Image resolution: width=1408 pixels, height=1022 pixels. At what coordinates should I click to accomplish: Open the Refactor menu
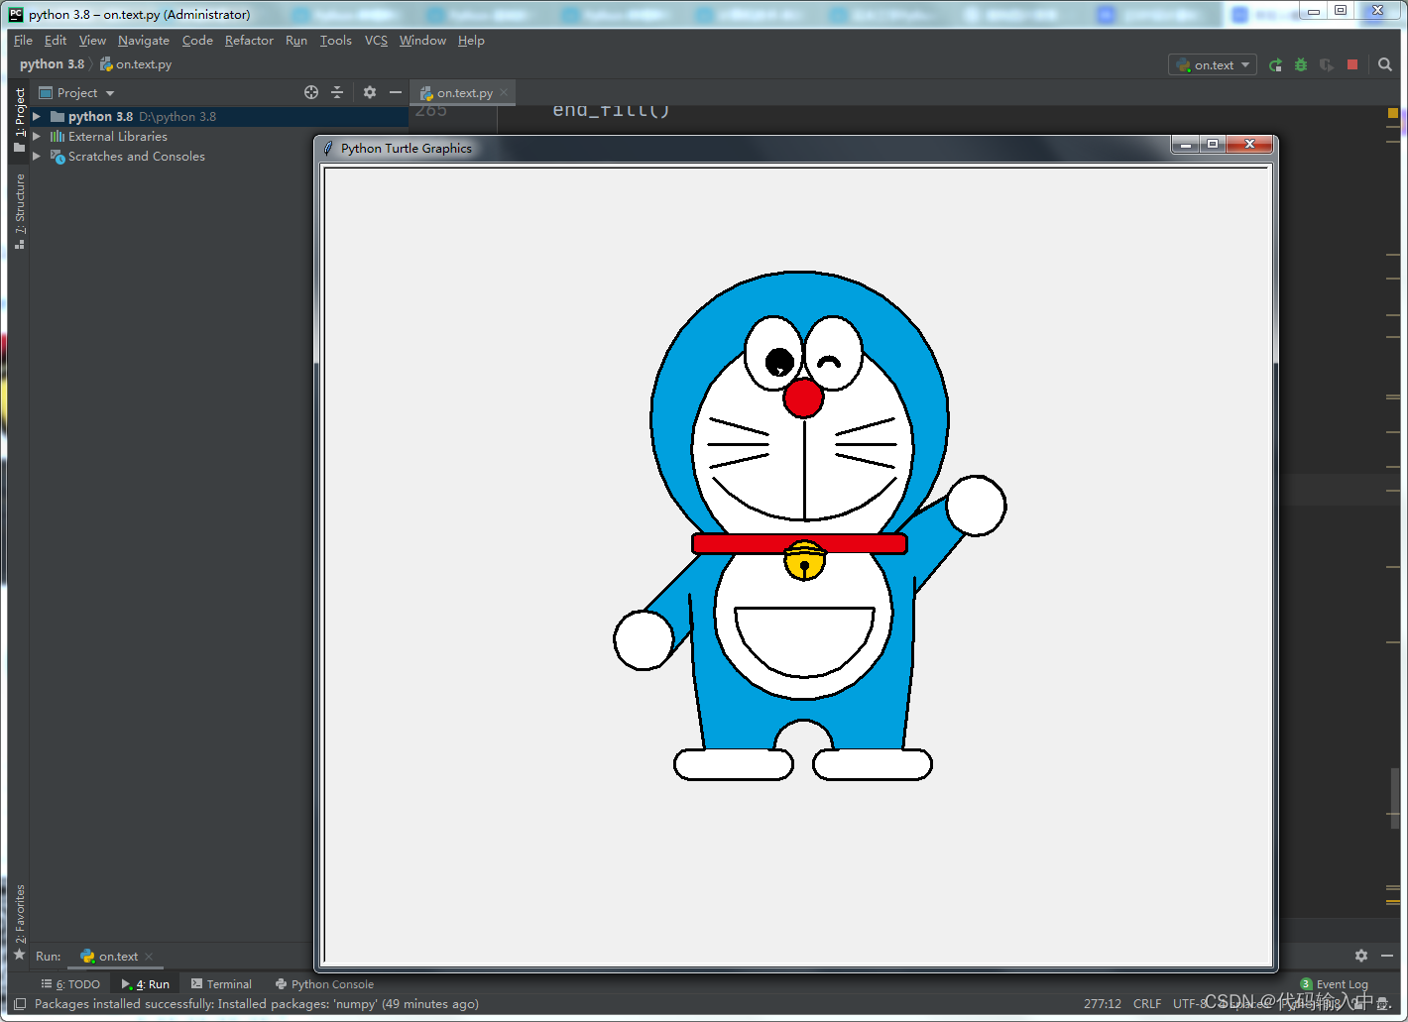click(249, 41)
